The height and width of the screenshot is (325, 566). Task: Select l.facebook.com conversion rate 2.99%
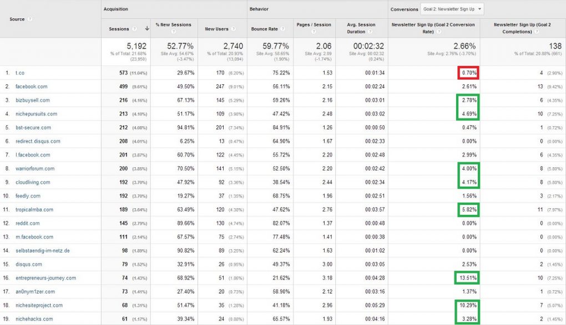[x=469, y=155]
